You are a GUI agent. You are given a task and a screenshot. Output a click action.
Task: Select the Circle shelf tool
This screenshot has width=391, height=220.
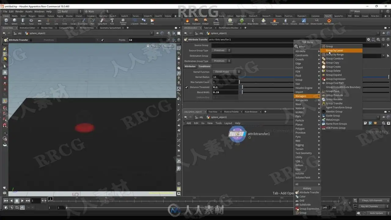tap(64, 21)
